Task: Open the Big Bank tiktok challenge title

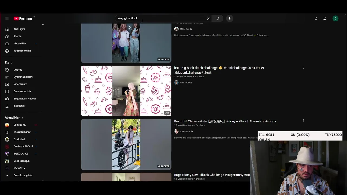Action: point(219,70)
